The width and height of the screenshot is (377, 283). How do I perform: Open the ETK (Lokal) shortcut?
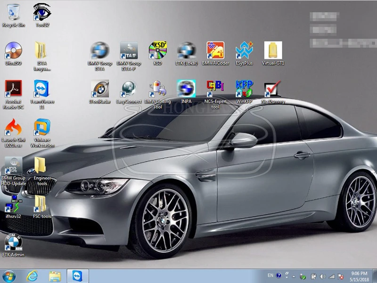click(186, 53)
